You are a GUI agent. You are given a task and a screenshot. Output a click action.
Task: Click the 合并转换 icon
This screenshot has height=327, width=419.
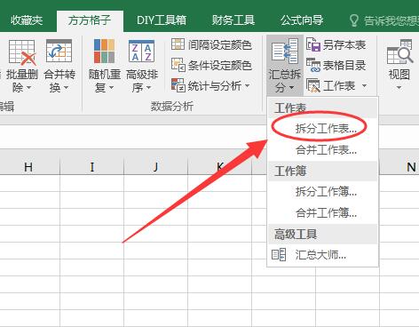(x=59, y=52)
